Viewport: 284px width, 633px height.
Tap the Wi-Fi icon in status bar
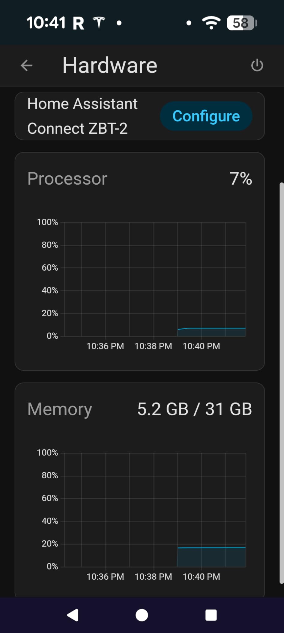click(211, 23)
